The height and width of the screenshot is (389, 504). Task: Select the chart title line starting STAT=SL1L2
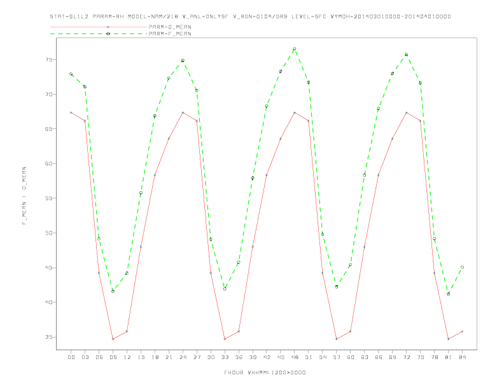tap(250, 17)
